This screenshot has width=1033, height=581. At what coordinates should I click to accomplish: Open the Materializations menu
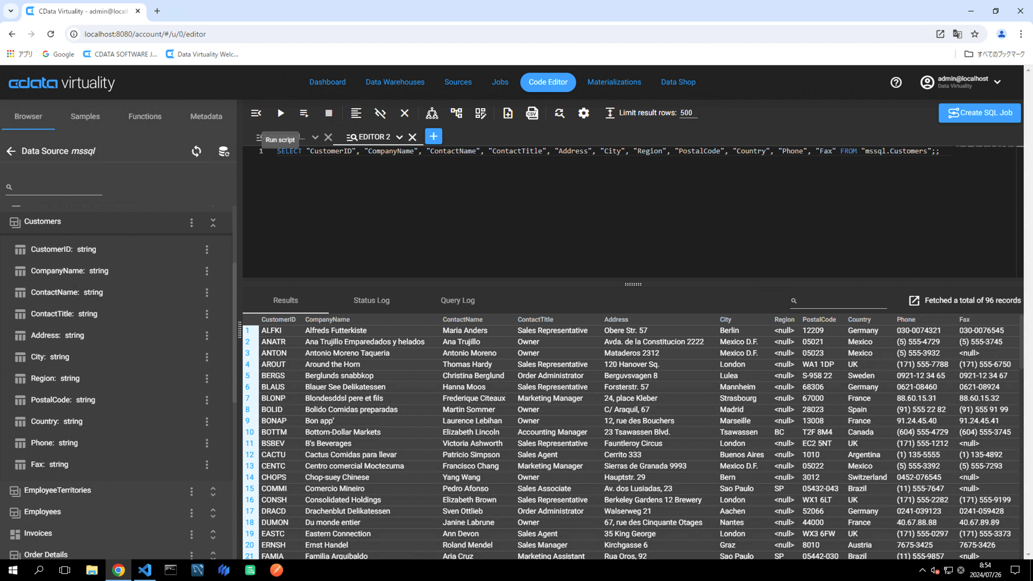(614, 82)
